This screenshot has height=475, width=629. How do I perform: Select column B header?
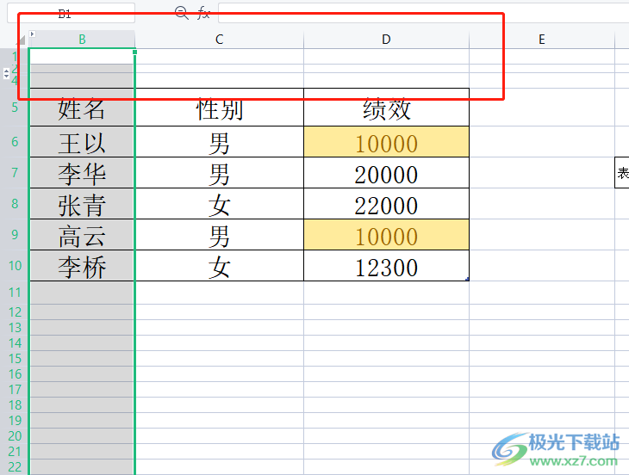(82, 40)
